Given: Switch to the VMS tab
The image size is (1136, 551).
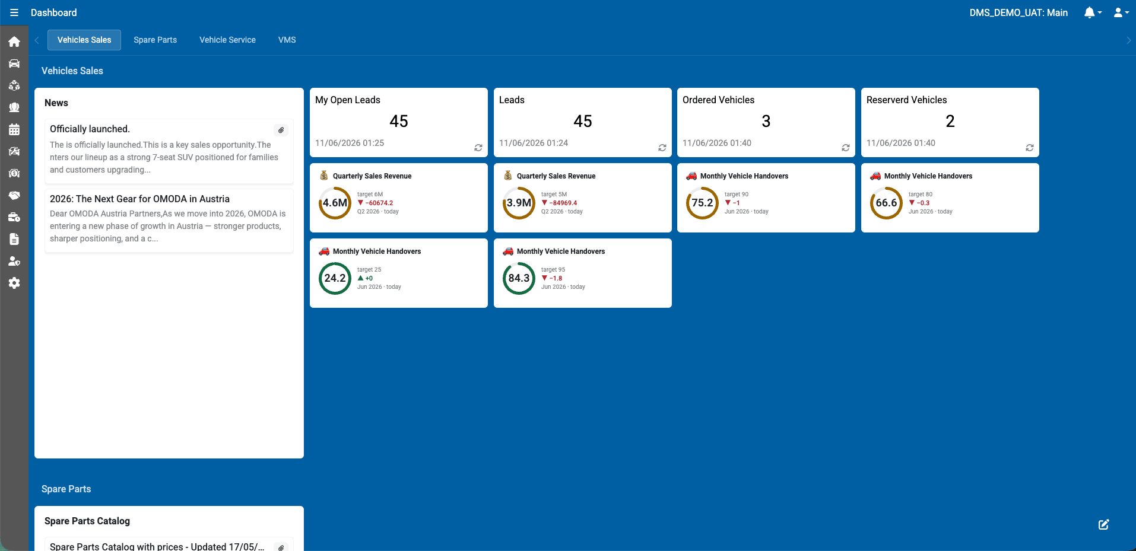Looking at the screenshot, I should (287, 40).
